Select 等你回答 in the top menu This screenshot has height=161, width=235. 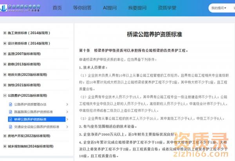coord(82,8)
